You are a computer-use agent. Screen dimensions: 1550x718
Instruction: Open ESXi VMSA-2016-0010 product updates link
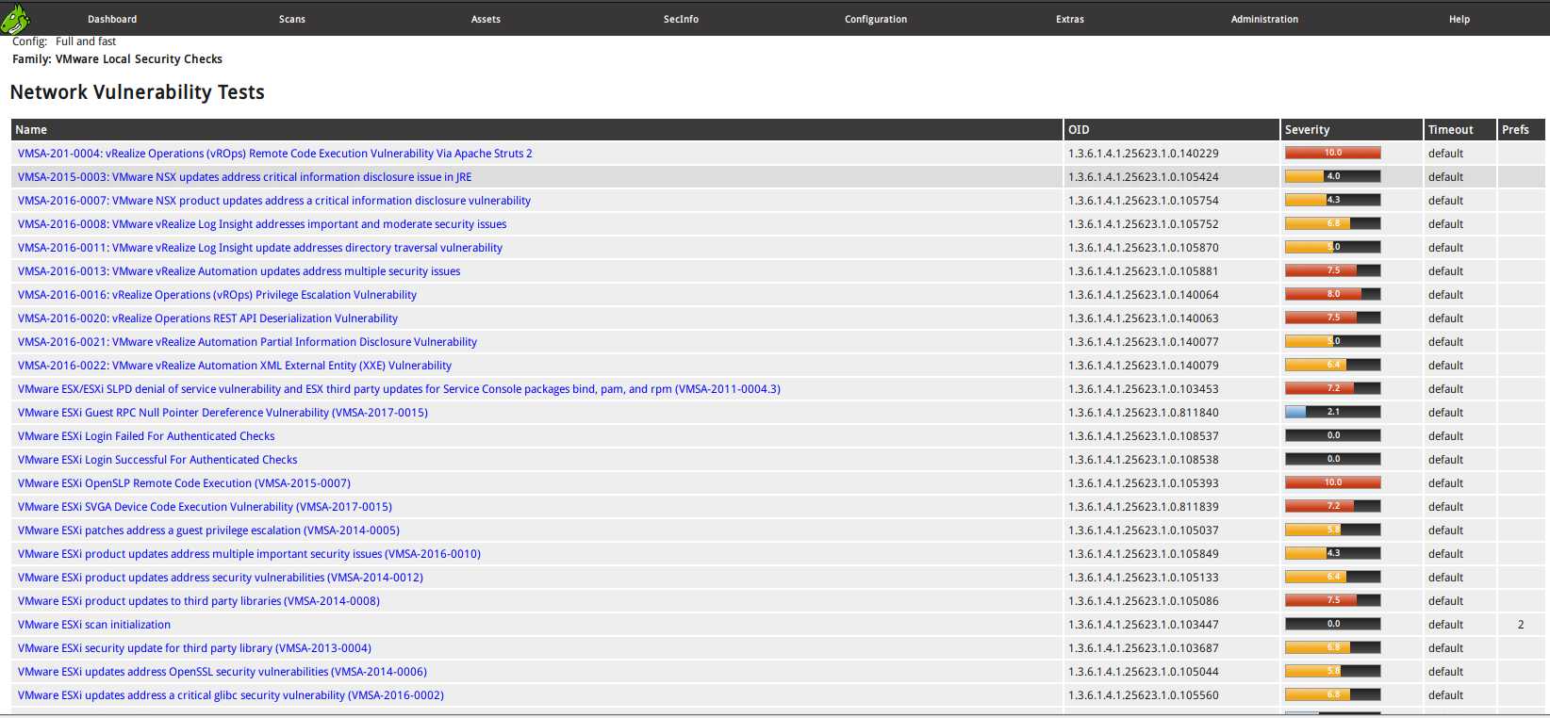tap(249, 554)
